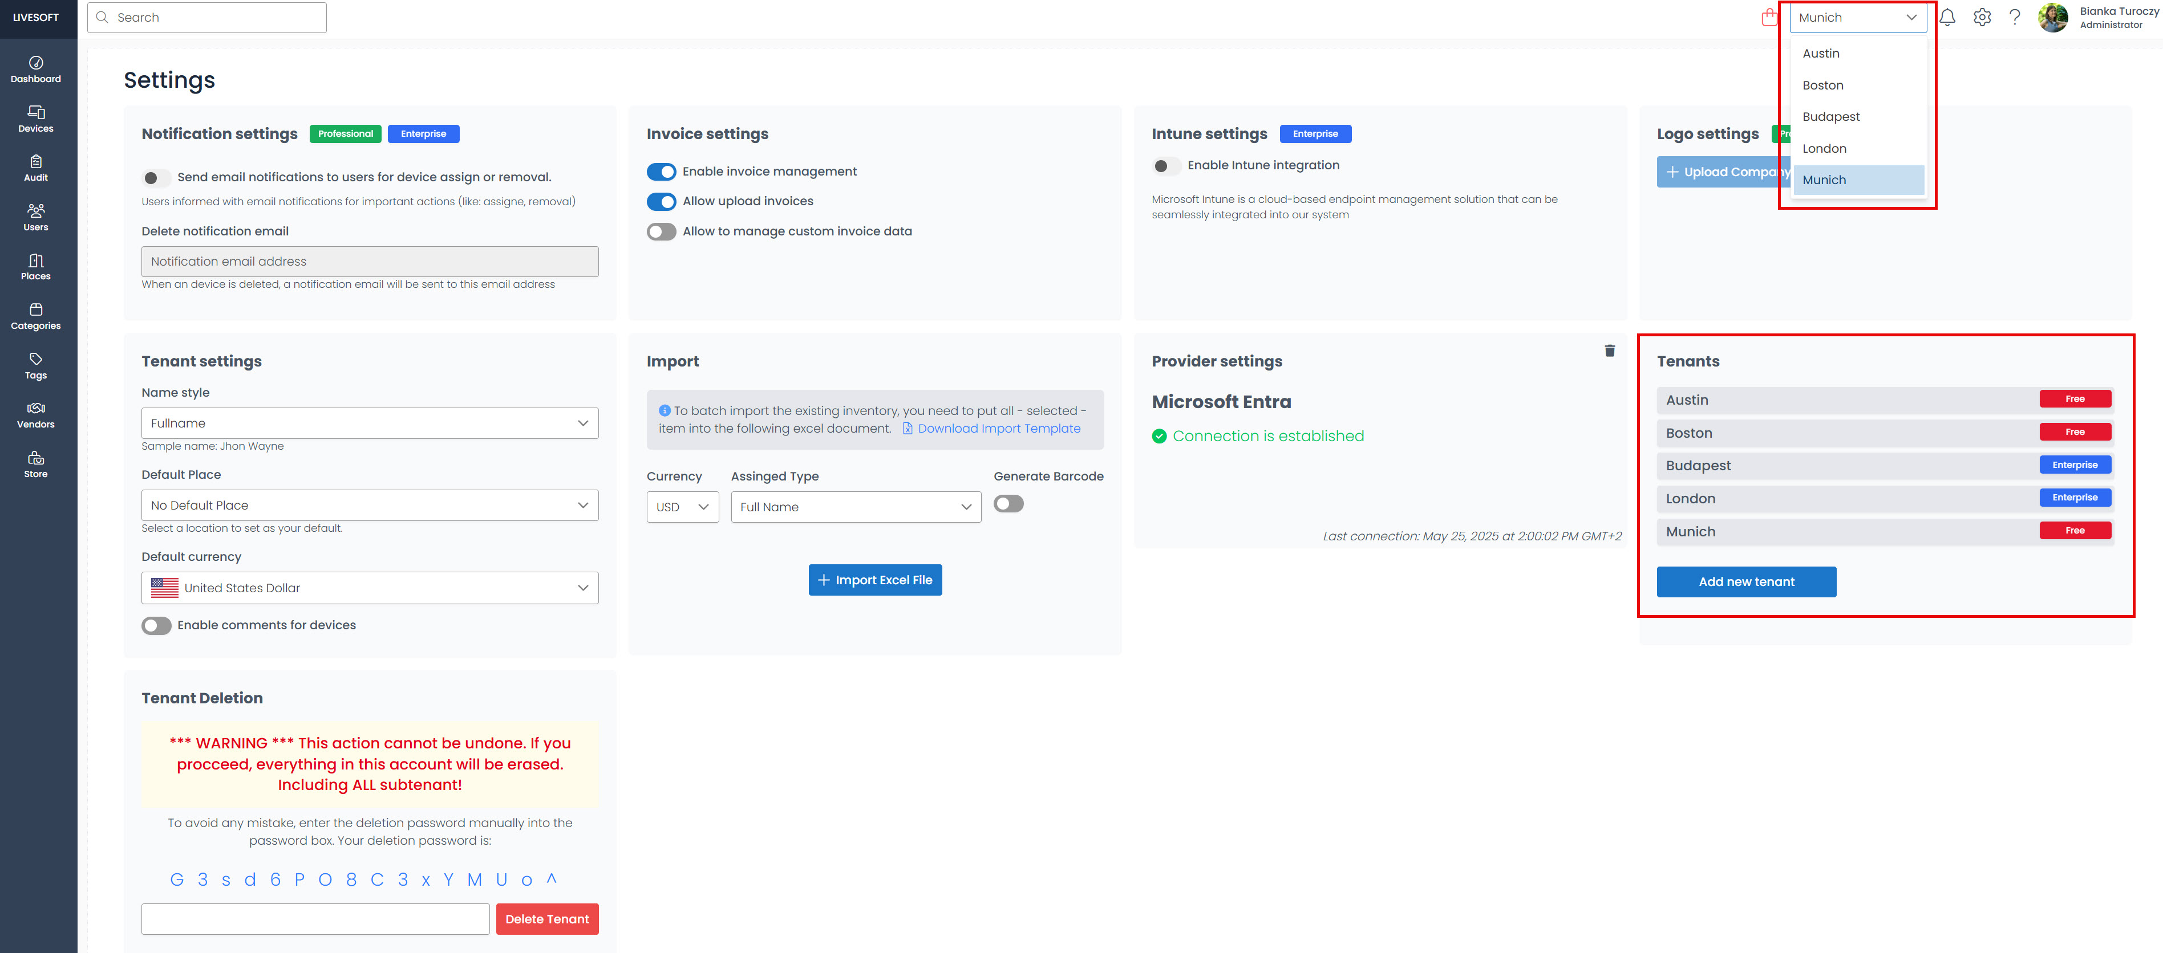Open Tags sidebar icon
This screenshot has height=953, width=2163.
35,359
